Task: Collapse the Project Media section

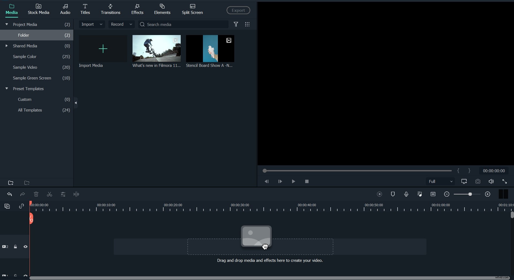Action: click(7, 24)
